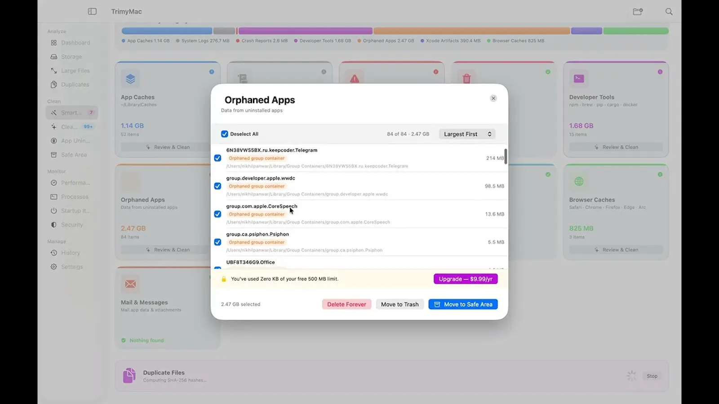This screenshot has width=719, height=404.
Task: Click the Large Files arrow icon
Action: 54,70
